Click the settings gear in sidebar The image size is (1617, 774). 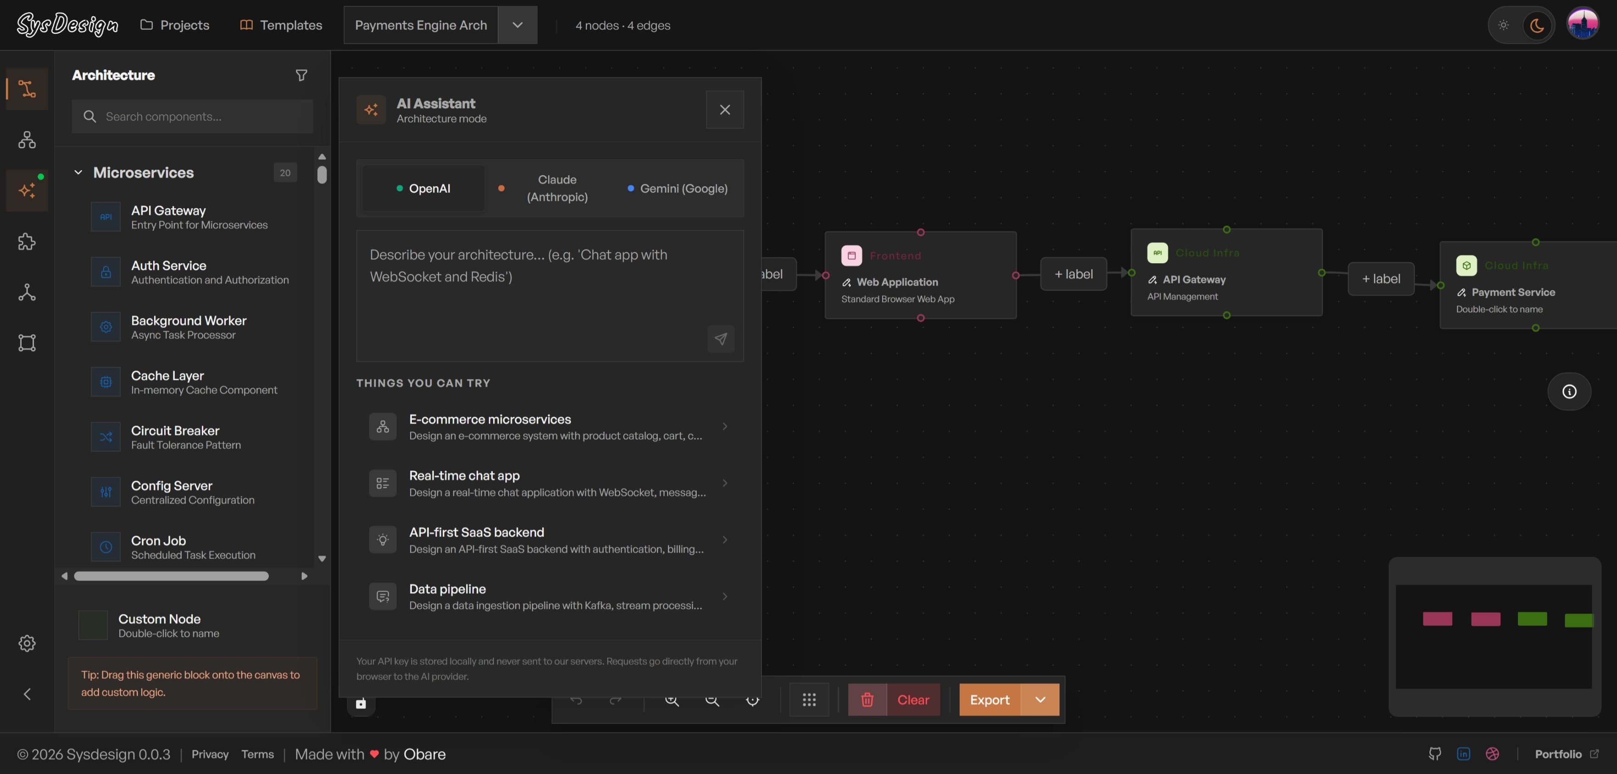(27, 643)
